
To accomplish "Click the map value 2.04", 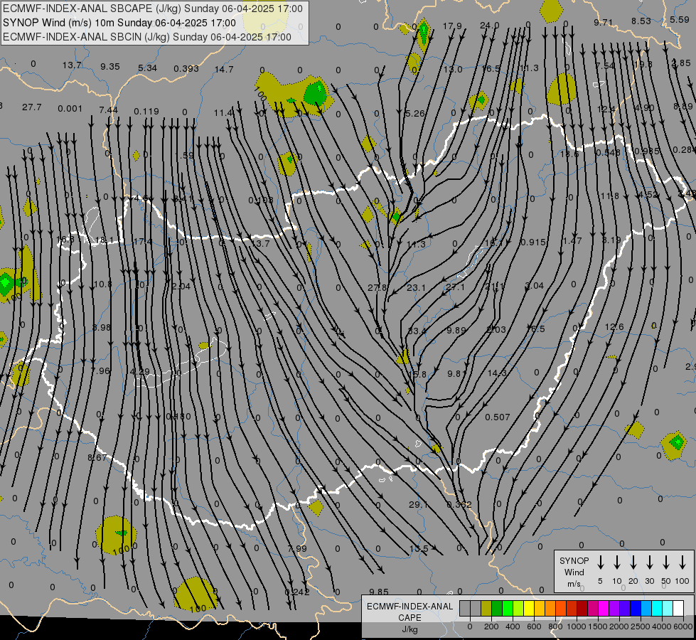I will pos(181,286).
